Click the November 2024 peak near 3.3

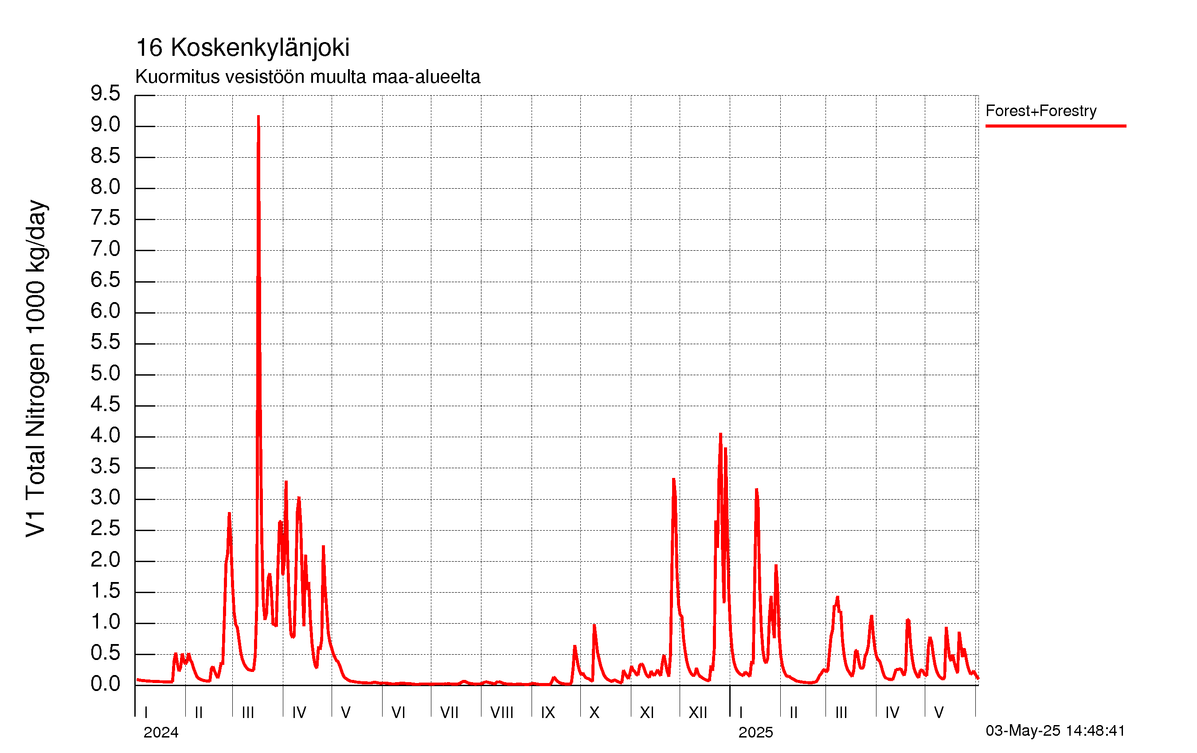[673, 480]
